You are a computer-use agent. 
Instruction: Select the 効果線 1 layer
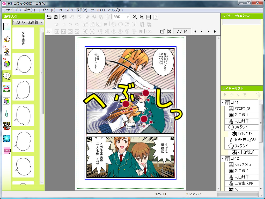pyautogui.click(x=241, y=115)
